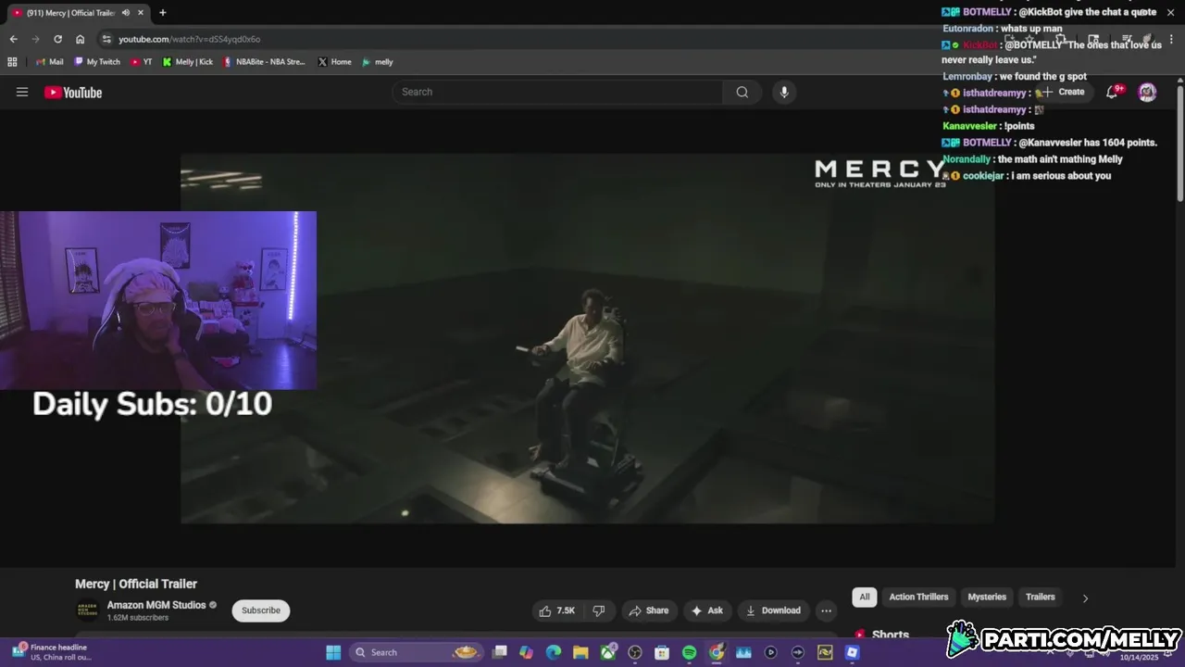1185x667 pixels.
Task: Click the Mercy trailer video player
Action: pyautogui.click(x=588, y=338)
